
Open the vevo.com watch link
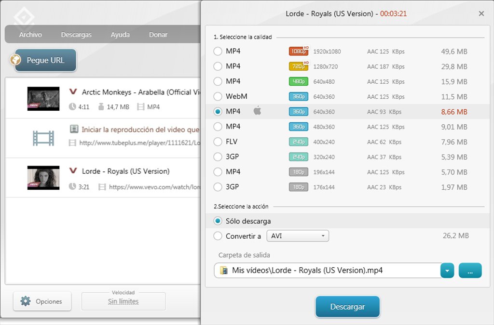click(x=155, y=187)
